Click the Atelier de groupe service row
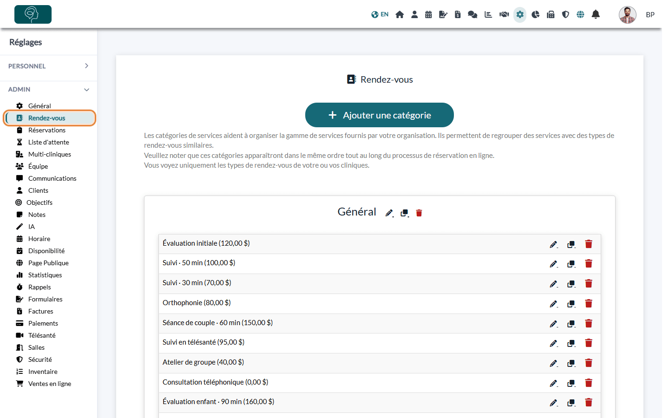Viewport: 669px width, 418px height. (380, 363)
